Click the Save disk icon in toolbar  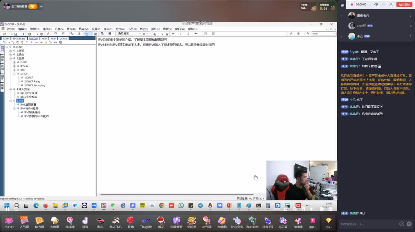coord(16,34)
